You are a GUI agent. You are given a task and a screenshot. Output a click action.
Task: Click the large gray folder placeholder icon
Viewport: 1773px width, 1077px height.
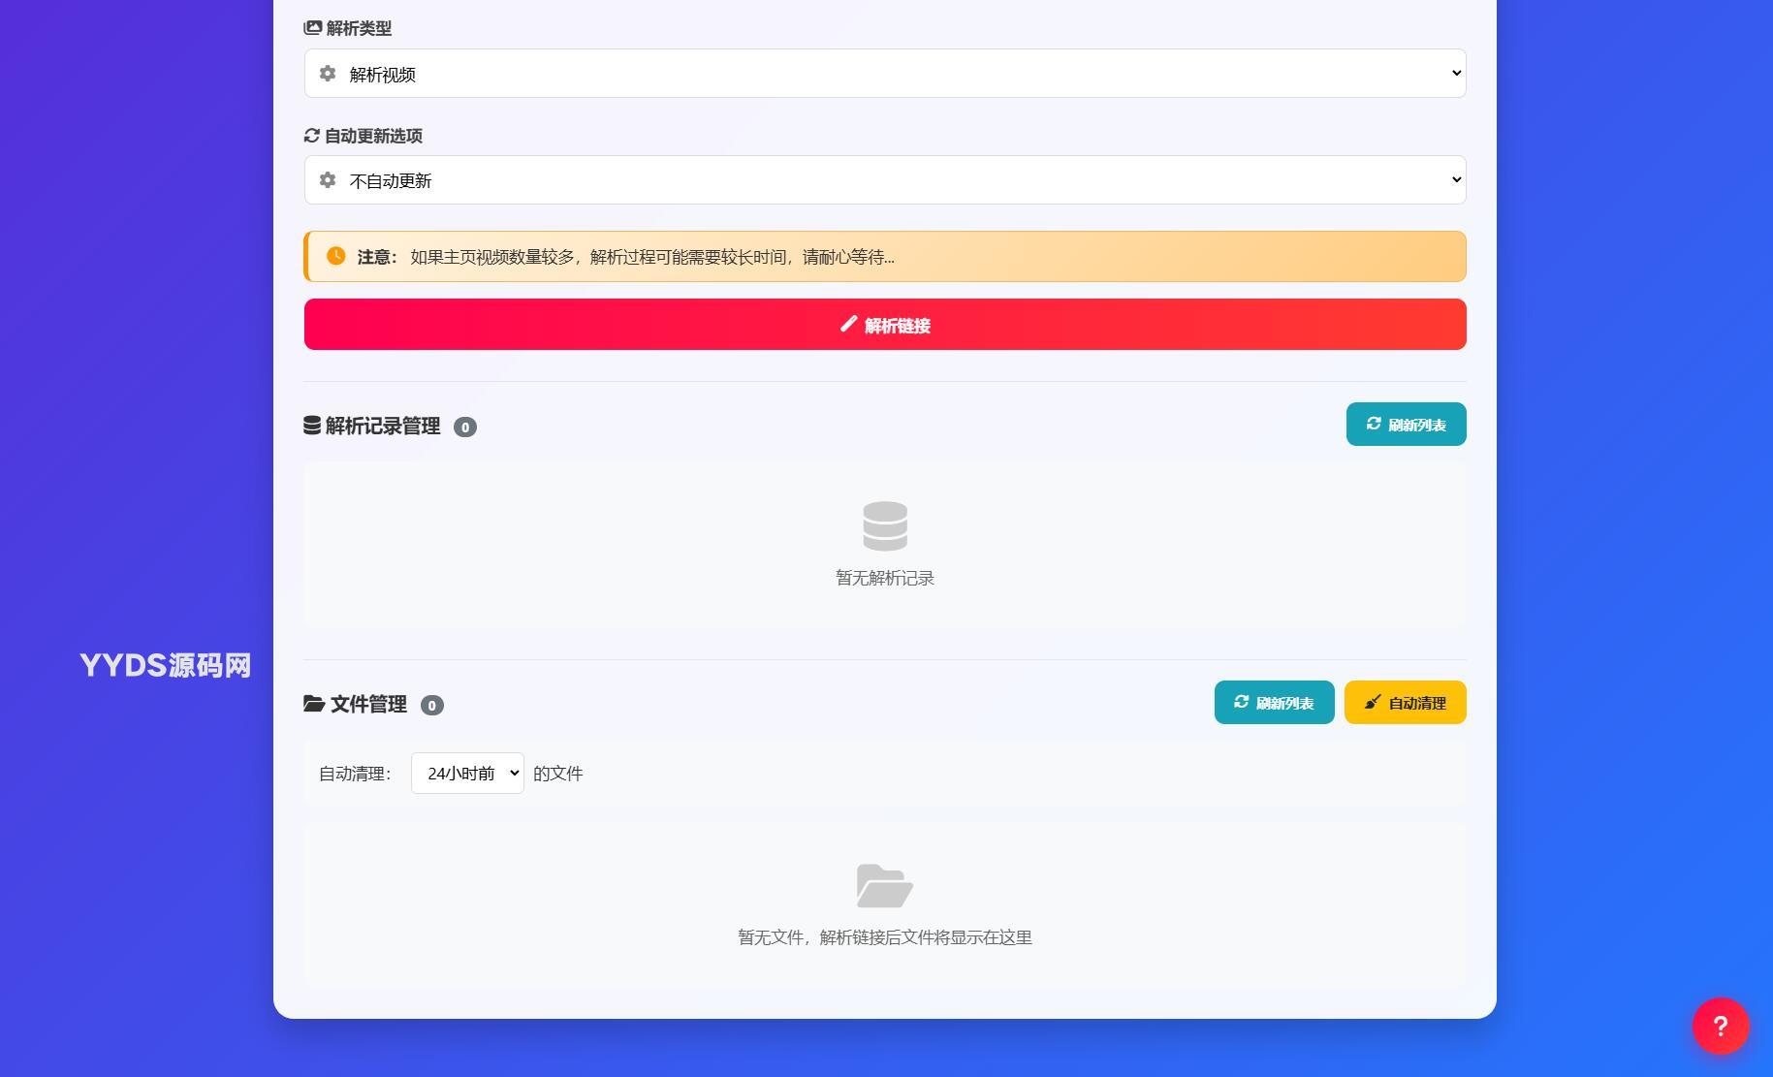tap(884, 886)
